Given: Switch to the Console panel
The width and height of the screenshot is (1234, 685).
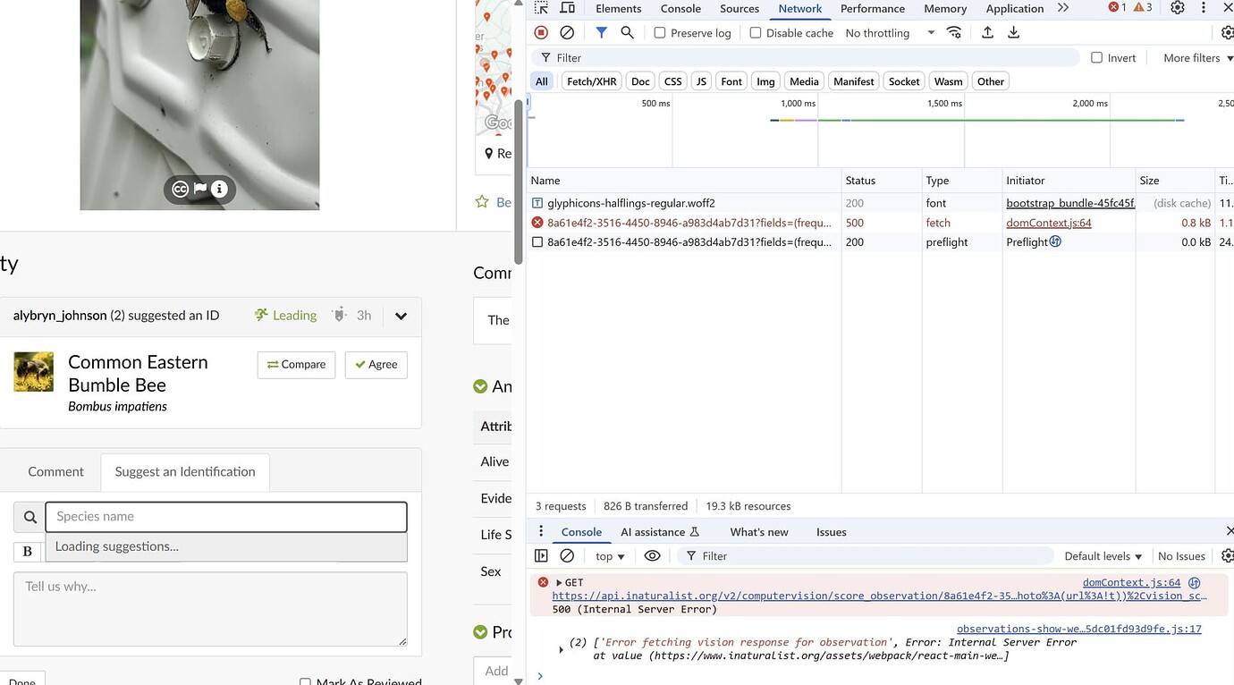Looking at the screenshot, I should click(680, 8).
